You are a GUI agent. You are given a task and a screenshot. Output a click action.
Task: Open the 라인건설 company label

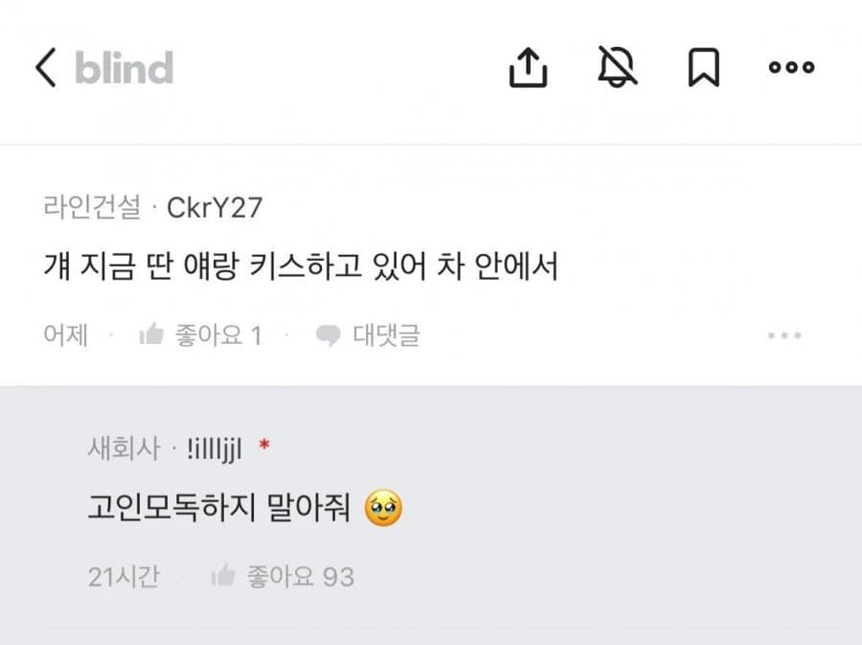92,208
